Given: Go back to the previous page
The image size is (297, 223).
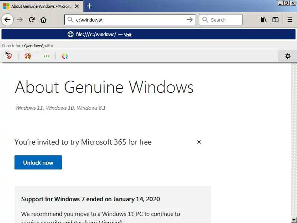Looking at the screenshot, I should tap(7, 20).
